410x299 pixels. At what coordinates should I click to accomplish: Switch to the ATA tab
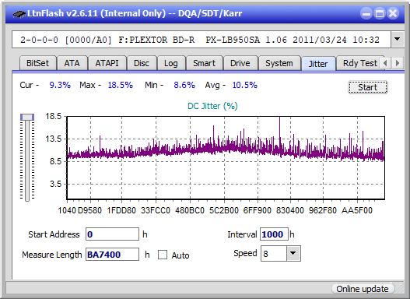point(72,63)
